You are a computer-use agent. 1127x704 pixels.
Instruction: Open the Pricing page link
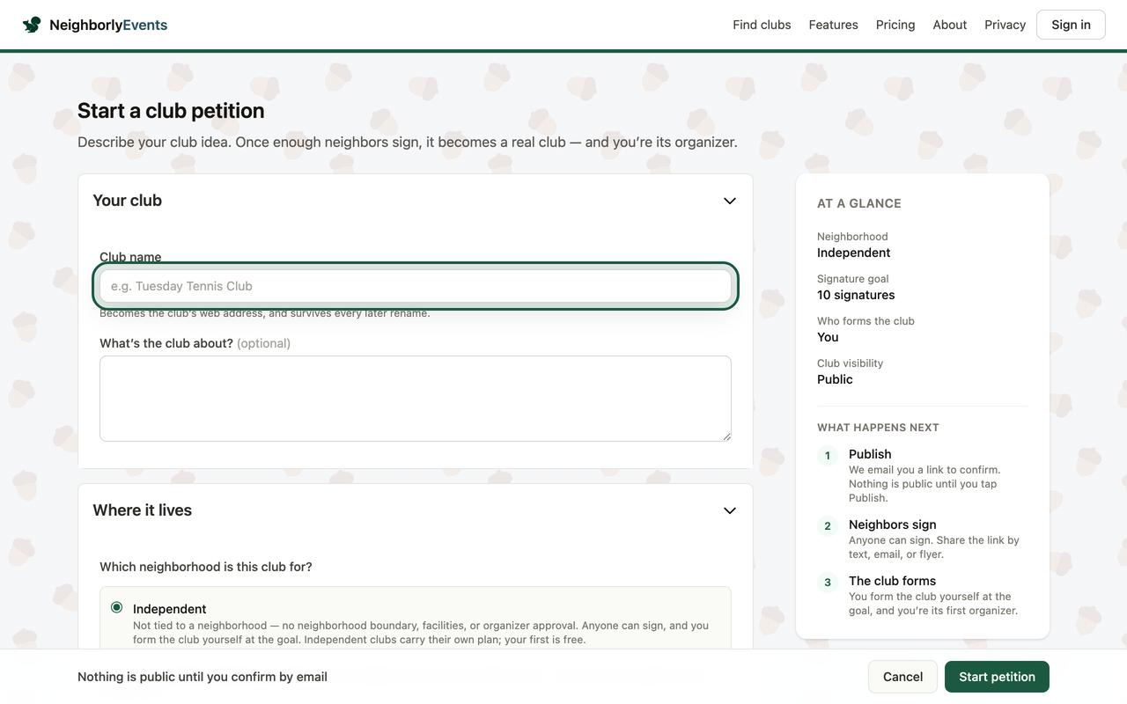pyautogui.click(x=895, y=25)
